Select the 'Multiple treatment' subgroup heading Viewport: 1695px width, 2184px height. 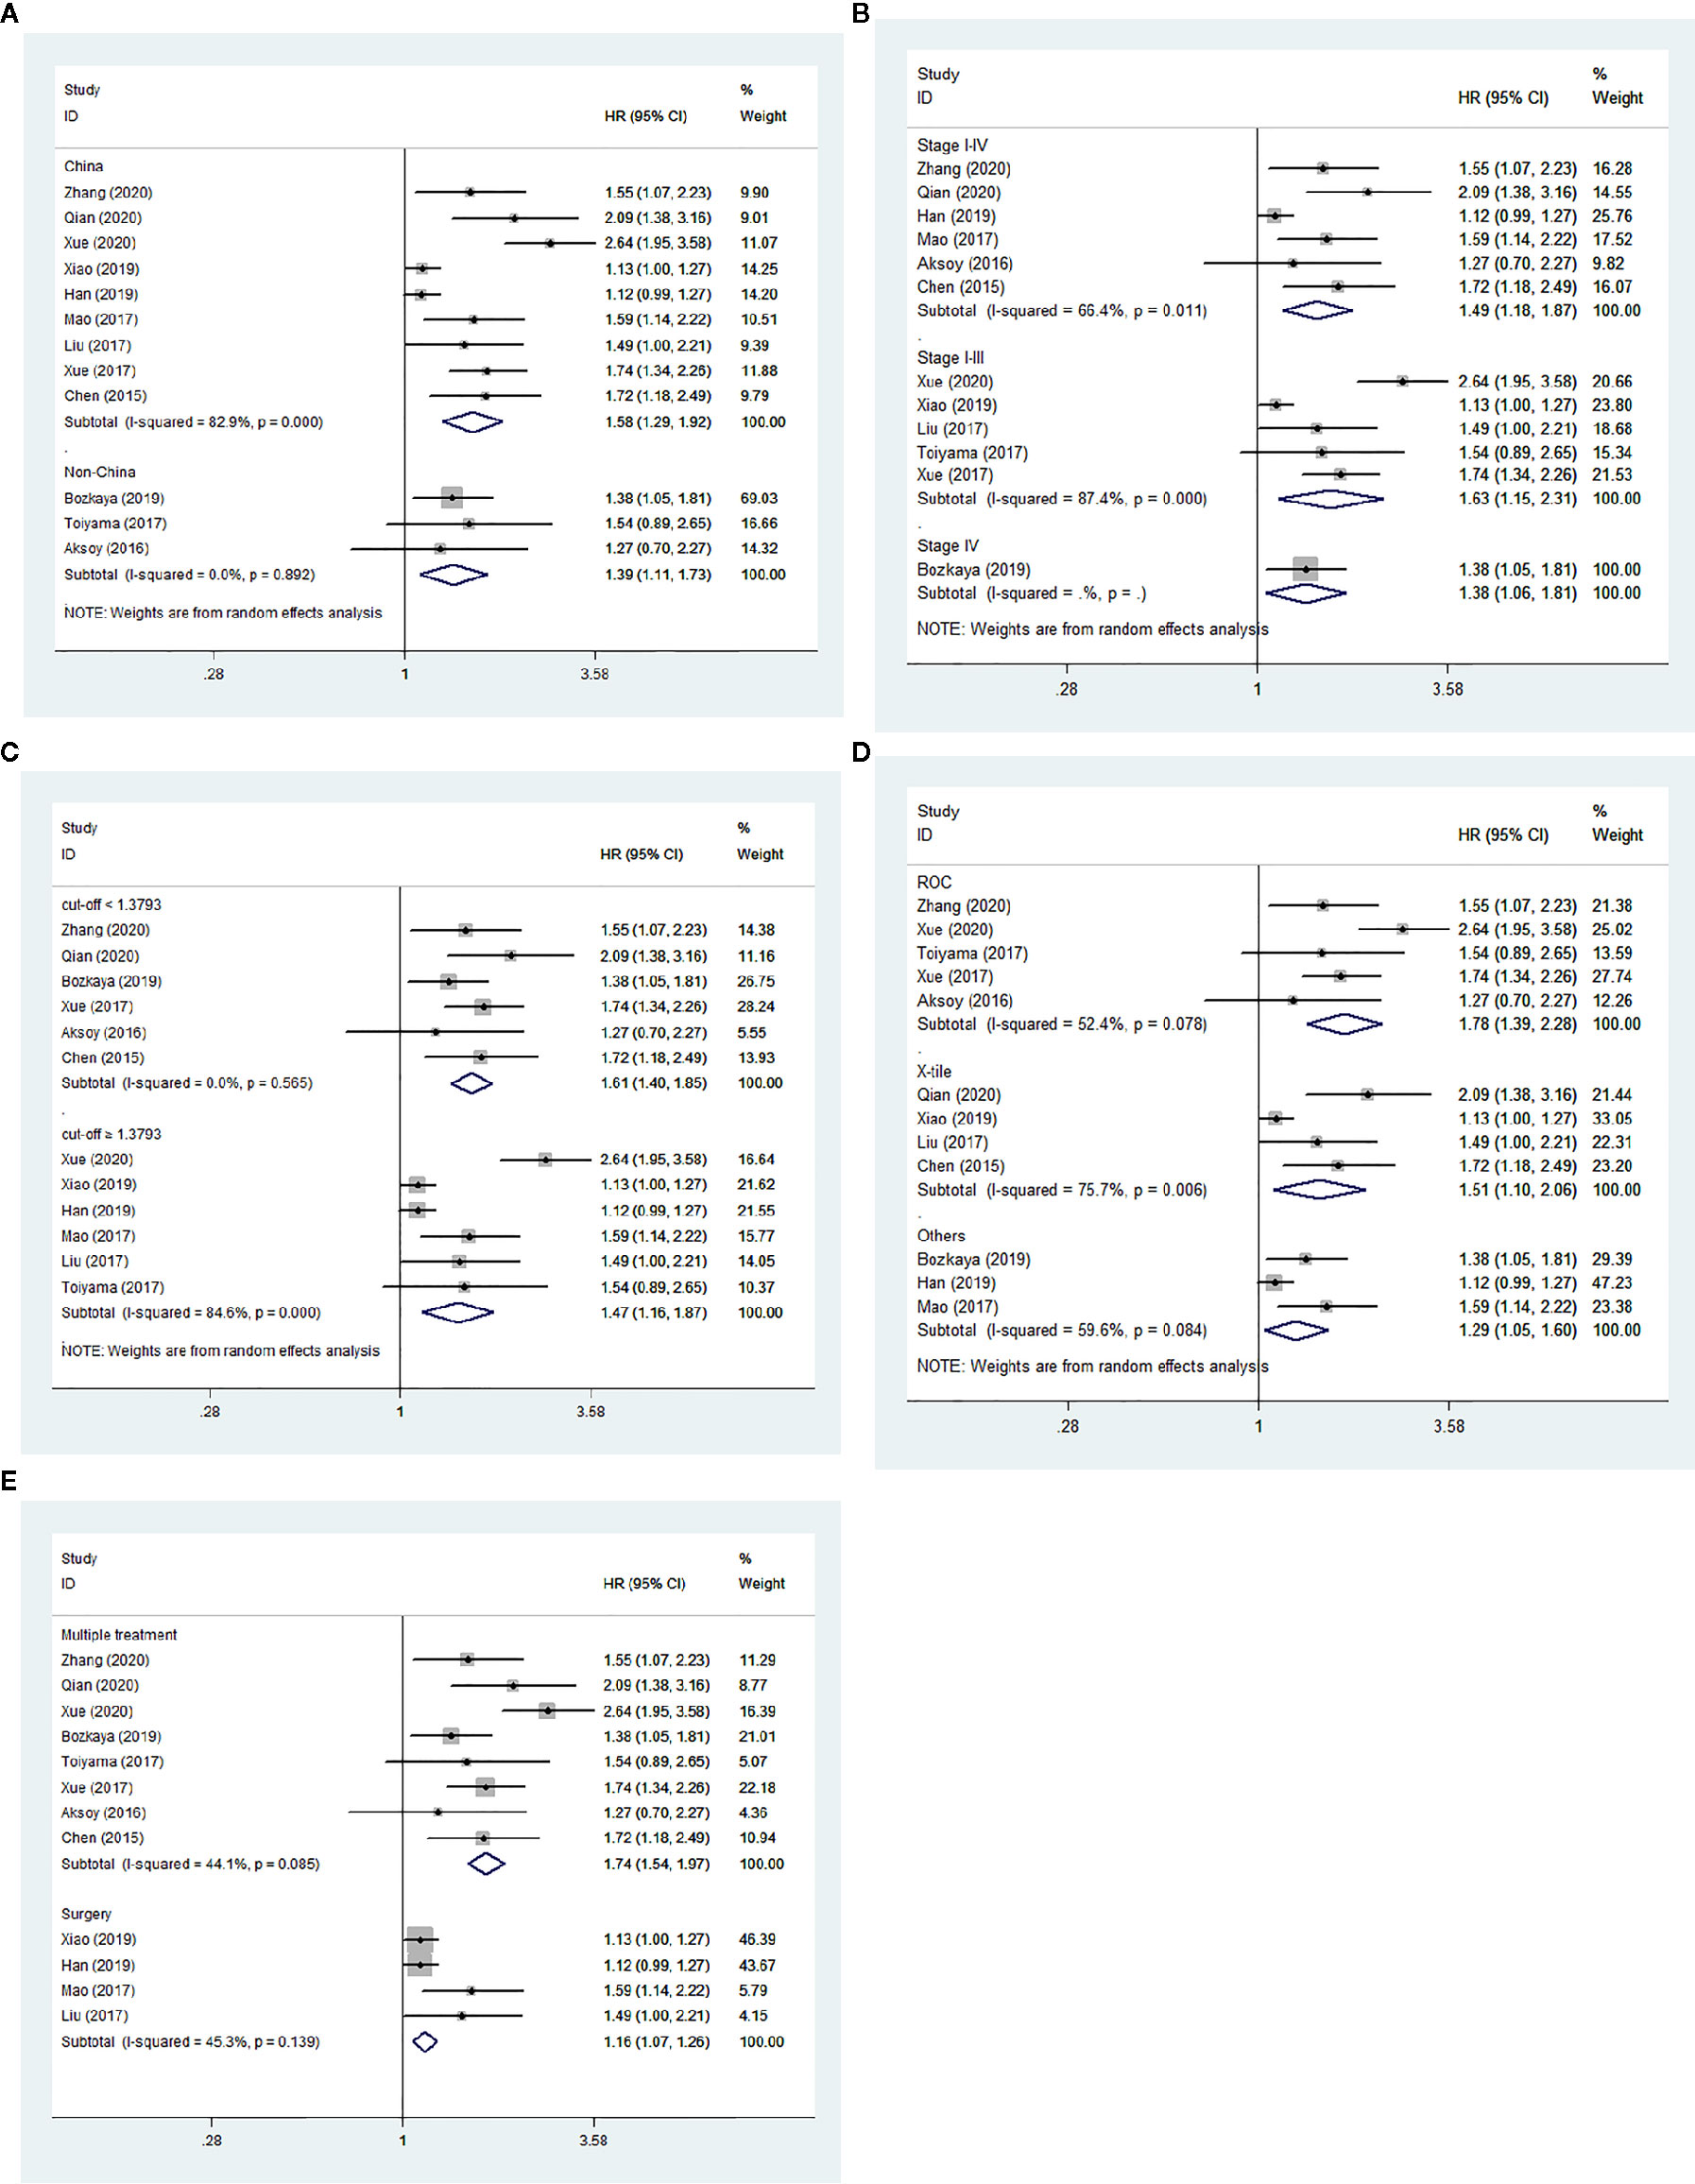(119, 1635)
